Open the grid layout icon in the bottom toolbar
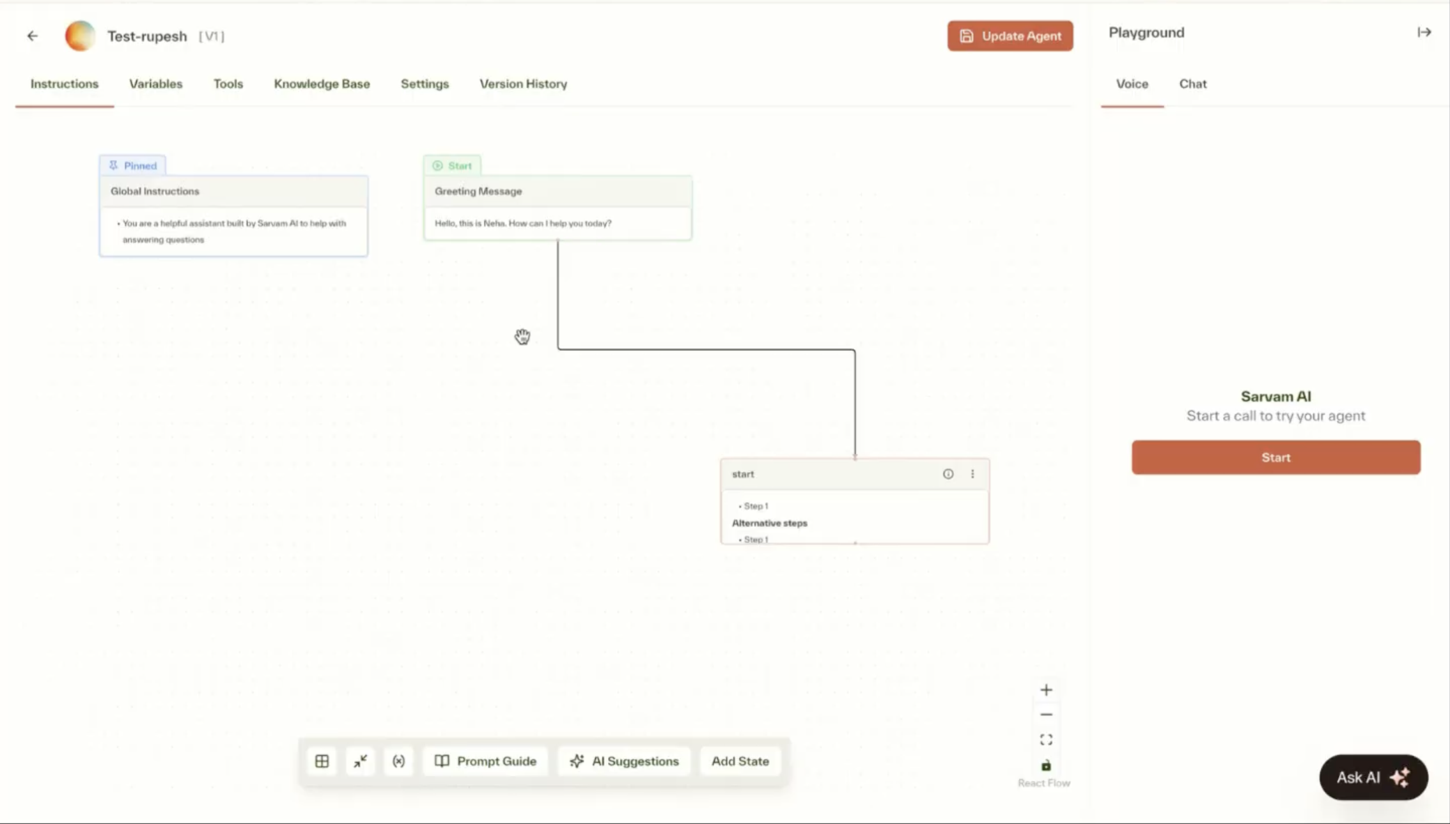1450x824 pixels. 322,761
